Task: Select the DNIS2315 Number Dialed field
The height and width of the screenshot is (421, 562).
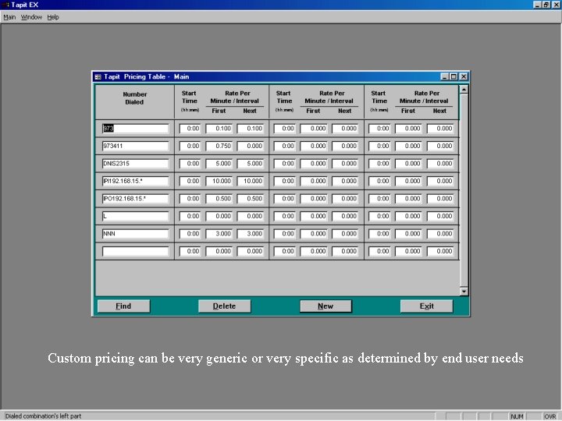Action: pyautogui.click(x=136, y=164)
